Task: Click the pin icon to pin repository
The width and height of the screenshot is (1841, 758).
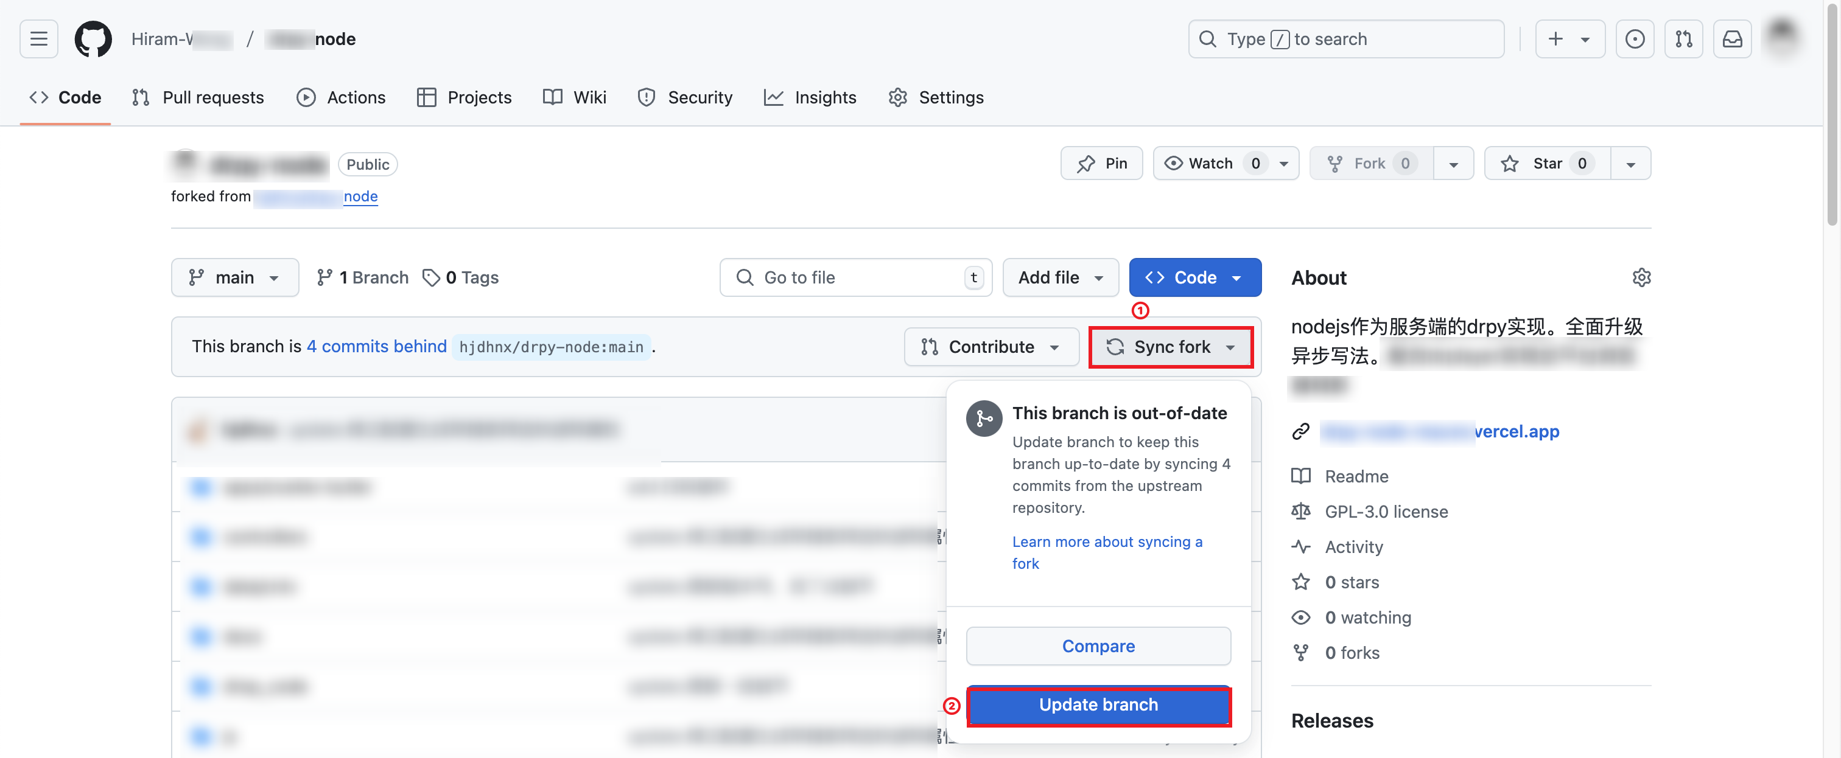Action: [1104, 163]
